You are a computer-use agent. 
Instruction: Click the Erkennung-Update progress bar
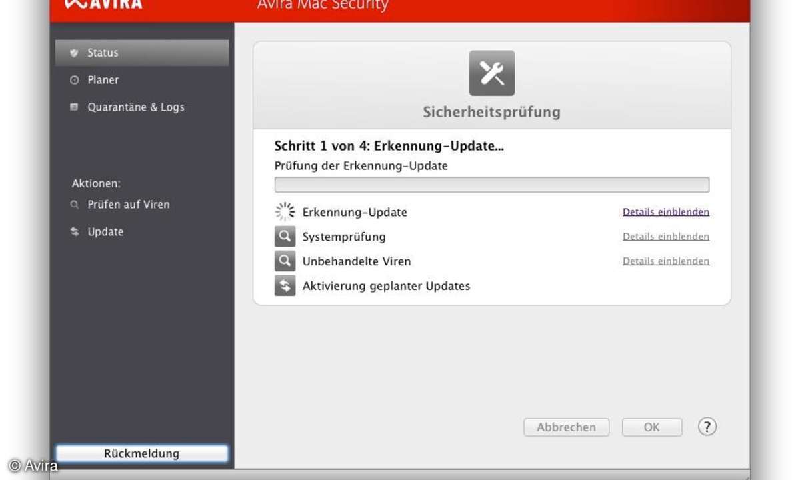pyautogui.click(x=492, y=185)
